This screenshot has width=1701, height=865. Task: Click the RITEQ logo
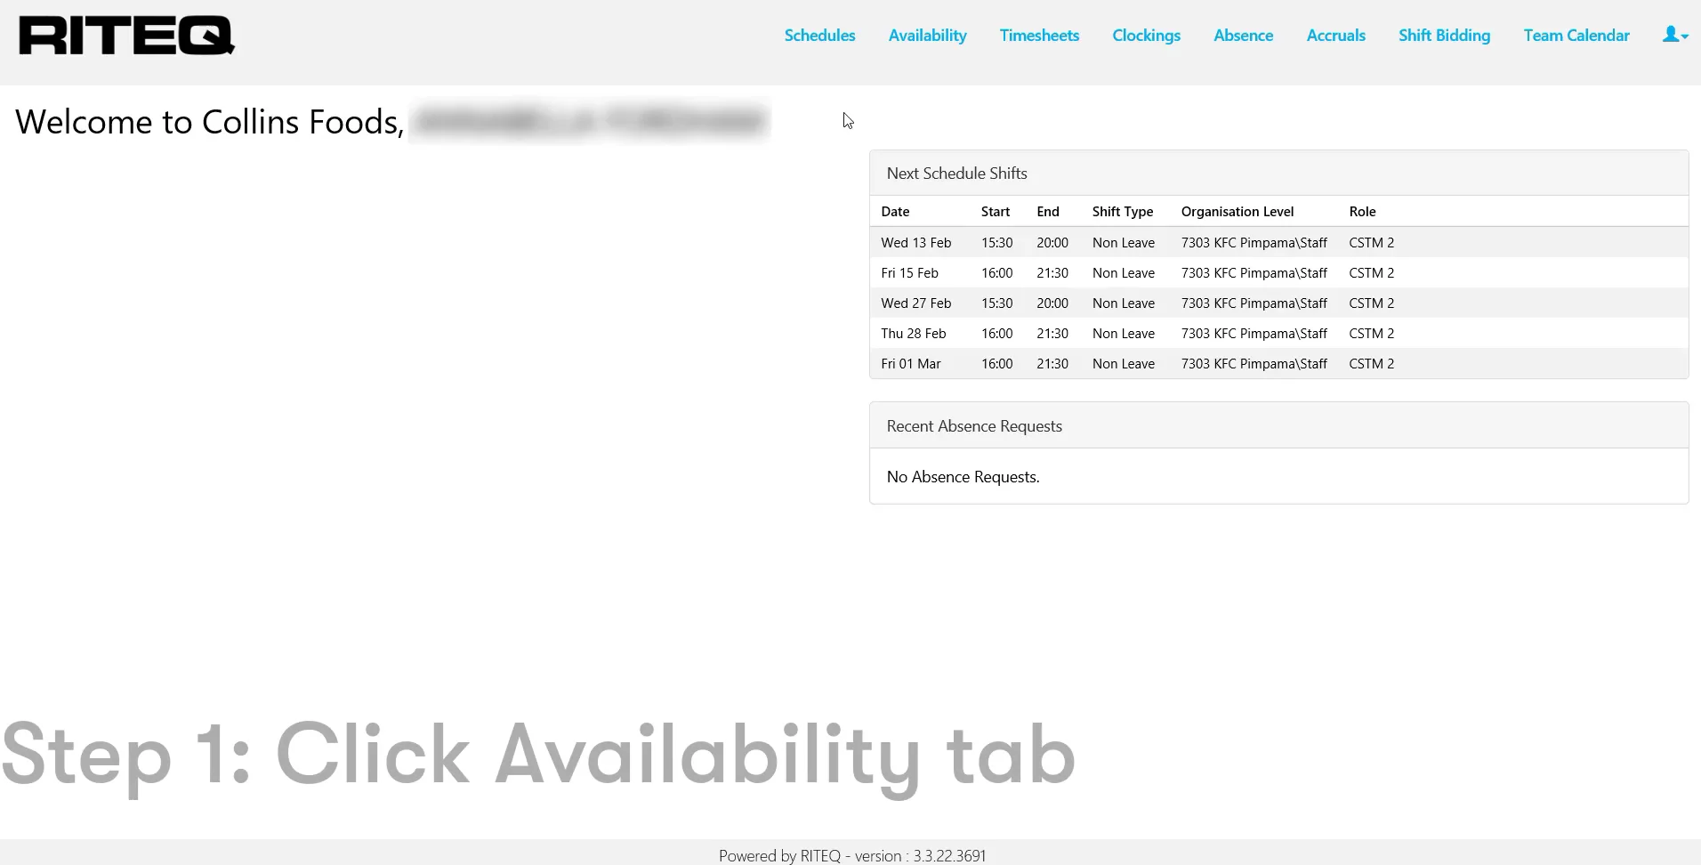126,36
